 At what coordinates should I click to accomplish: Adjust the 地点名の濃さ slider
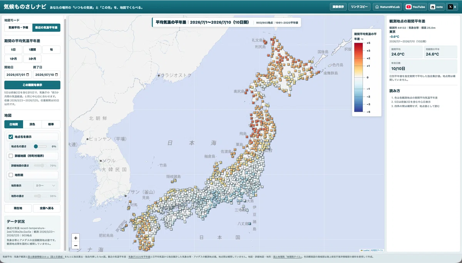click(x=40, y=146)
